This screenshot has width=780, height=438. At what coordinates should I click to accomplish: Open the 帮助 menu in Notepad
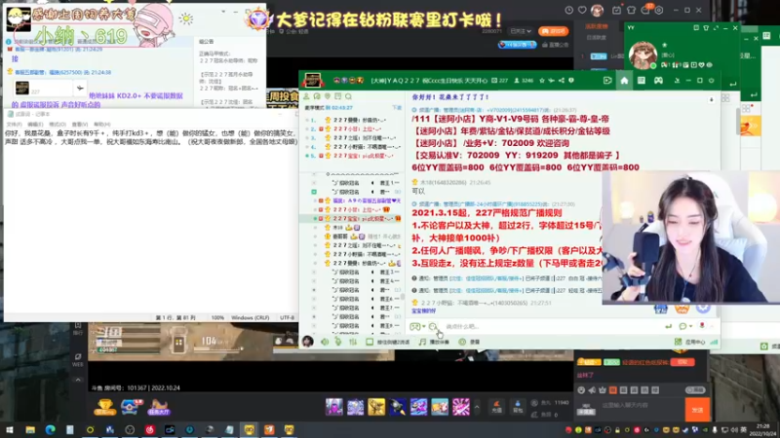102,125
